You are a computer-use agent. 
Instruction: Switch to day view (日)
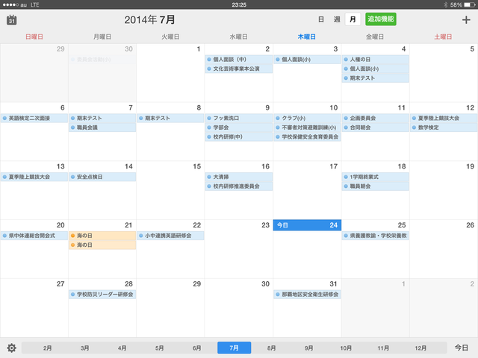(320, 19)
